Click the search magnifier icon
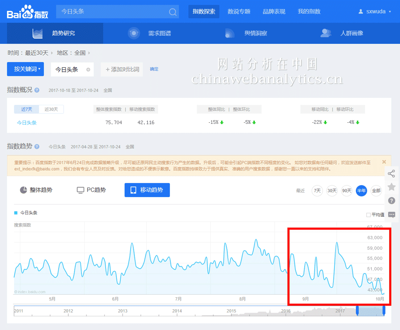 pyautogui.click(x=173, y=12)
